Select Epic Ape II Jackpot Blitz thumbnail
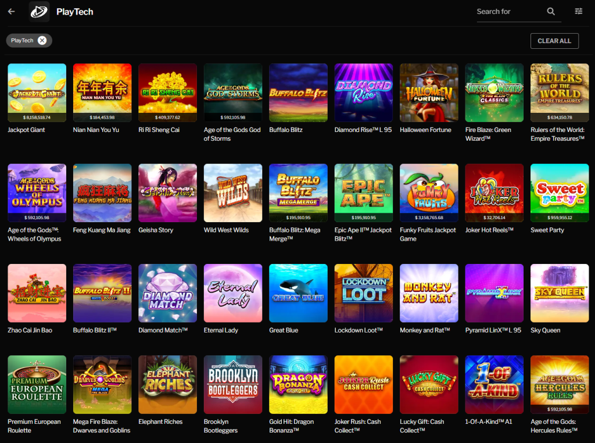This screenshot has width=595, height=443. 364,193
